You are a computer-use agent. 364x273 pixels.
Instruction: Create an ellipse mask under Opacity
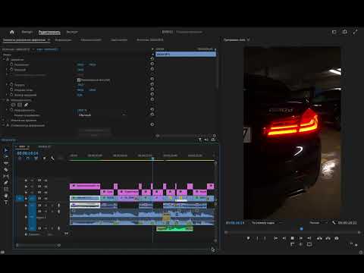(14, 105)
